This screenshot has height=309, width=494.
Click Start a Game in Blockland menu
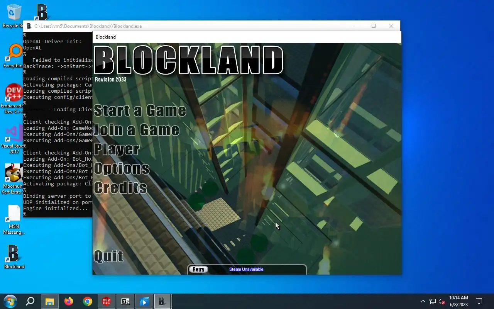140,110
